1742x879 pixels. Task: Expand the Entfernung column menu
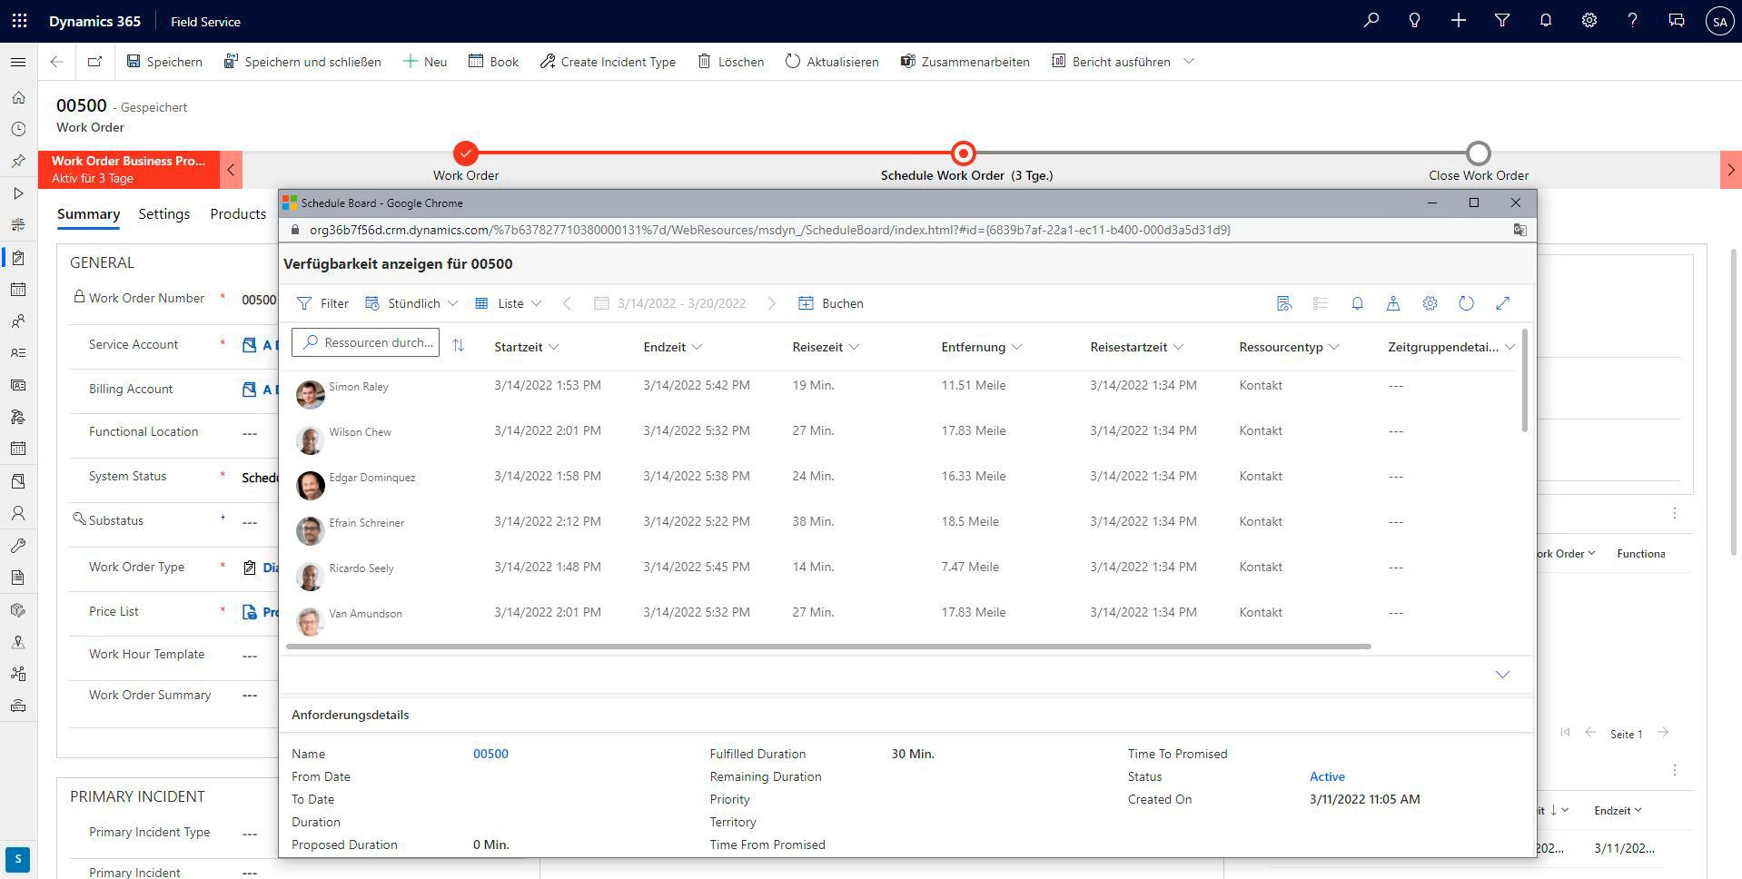click(1016, 347)
